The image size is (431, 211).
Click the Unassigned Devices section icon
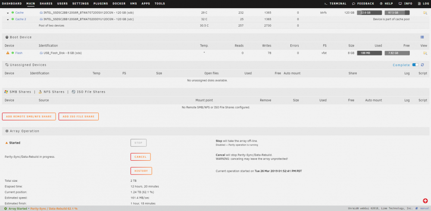point(6,65)
